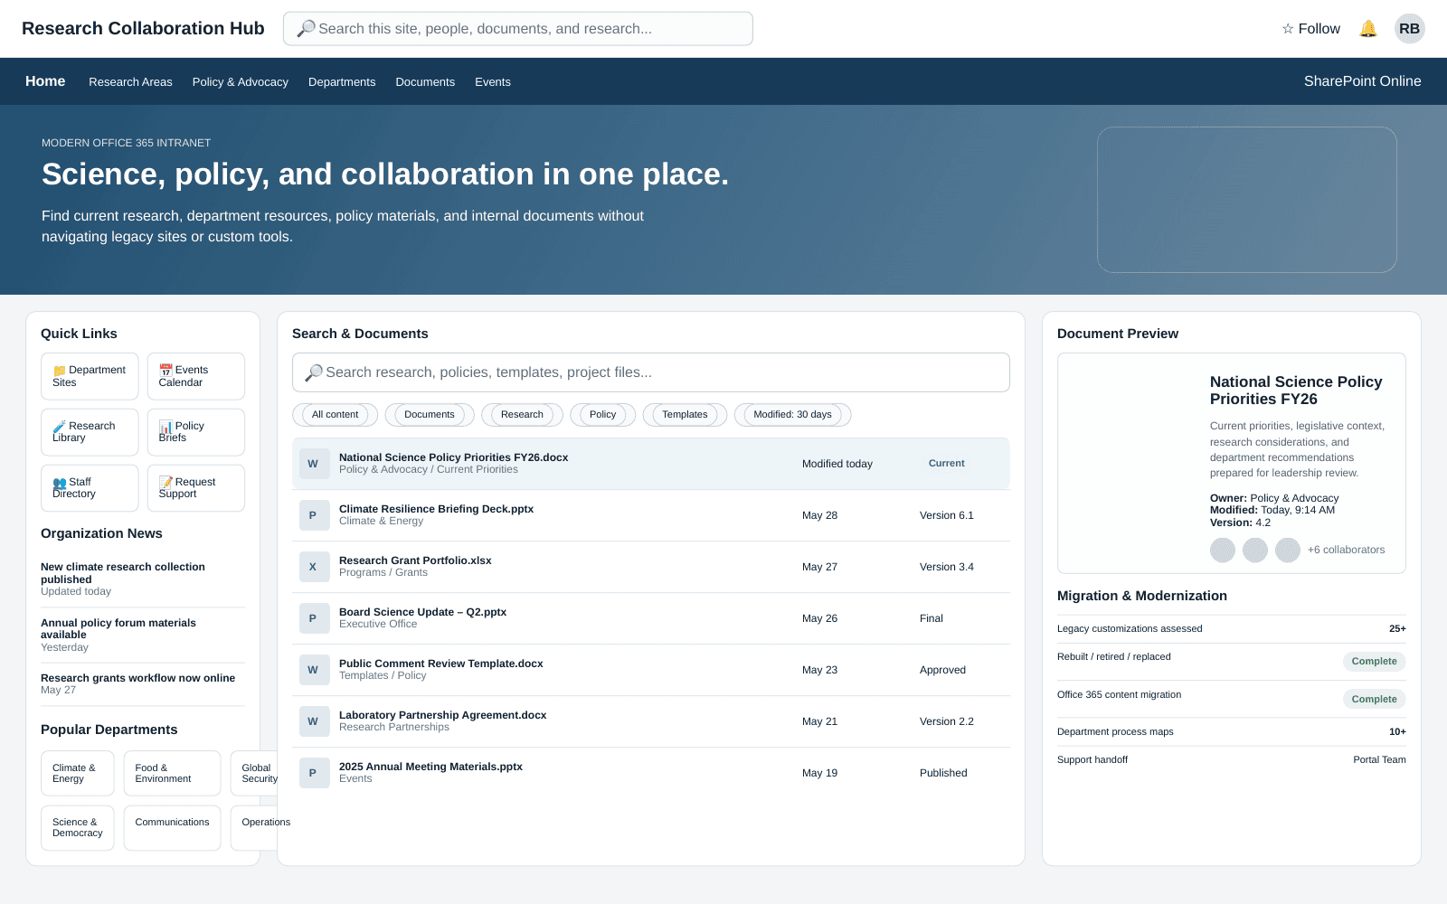
Task: Click the Excel icon for Research Grant Portfolio
Action: (314, 567)
